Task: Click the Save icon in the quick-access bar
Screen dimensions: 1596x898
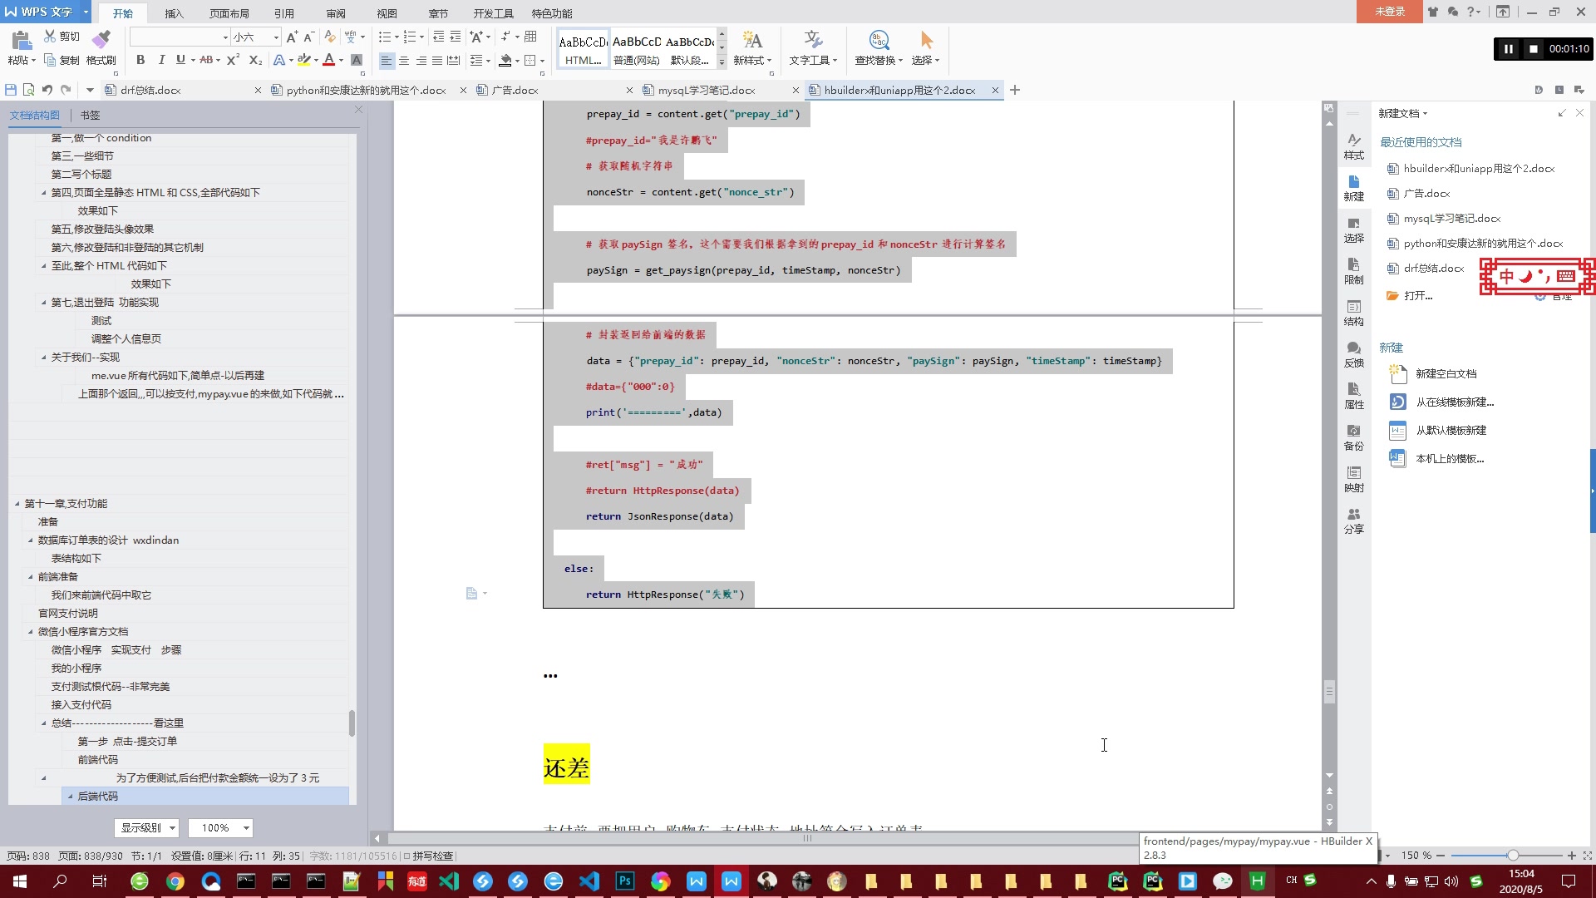Action: pos(11,90)
